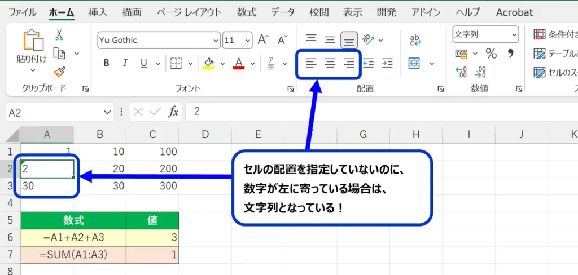The height and width of the screenshot is (275, 578).
Task: Switch to the 数式 ribbon tab
Action: 246,12
